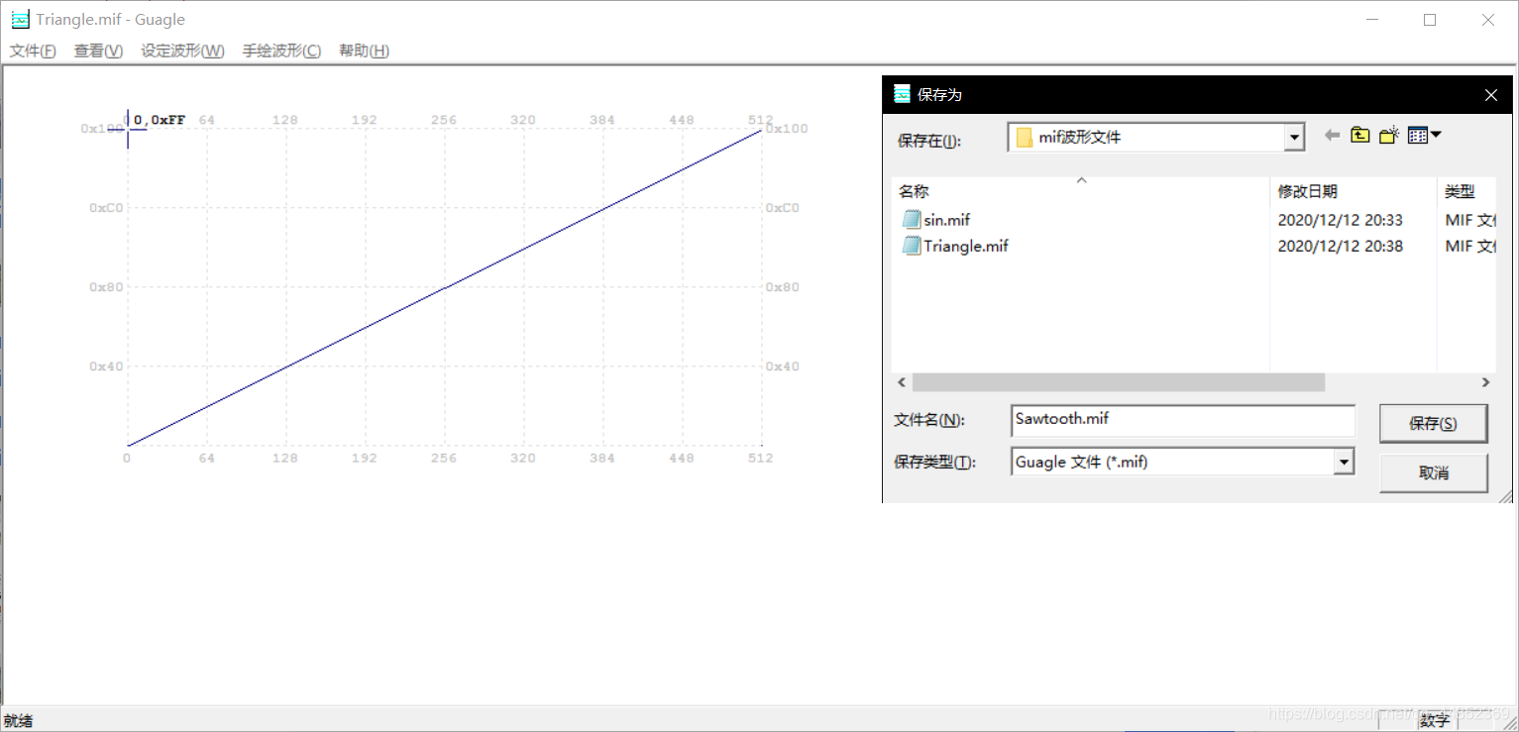The image size is (1519, 732).
Task: Click the horizontal scrollbar thumb in file list
Action: point(1118,382)
